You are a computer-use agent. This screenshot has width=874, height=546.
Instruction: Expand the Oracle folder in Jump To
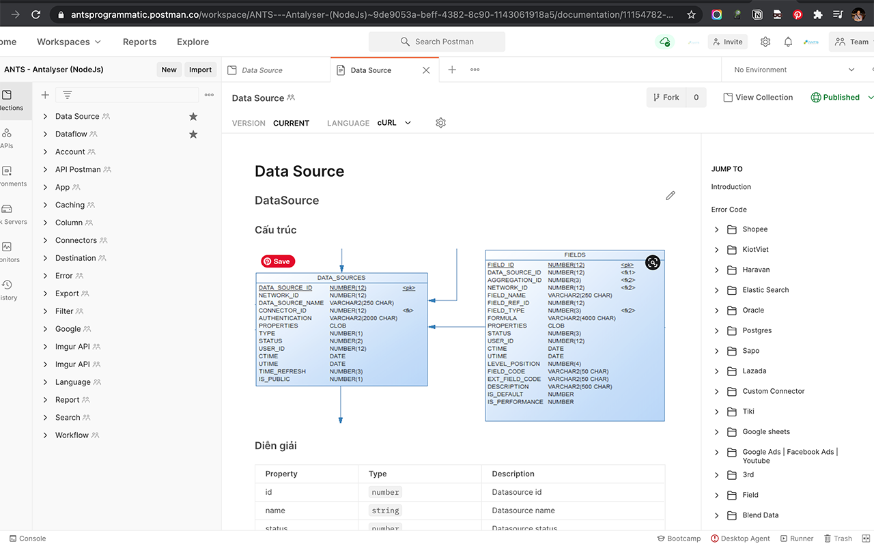click(717, 311)
